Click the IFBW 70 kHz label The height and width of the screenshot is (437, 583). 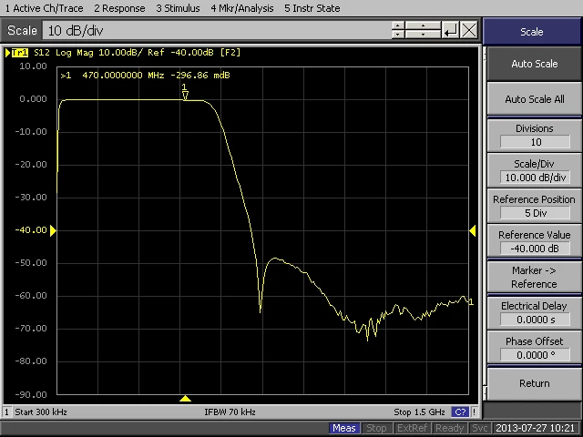pos(230,412)
